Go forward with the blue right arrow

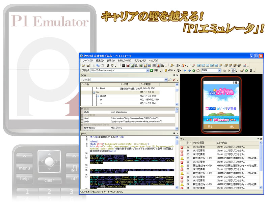189,71
